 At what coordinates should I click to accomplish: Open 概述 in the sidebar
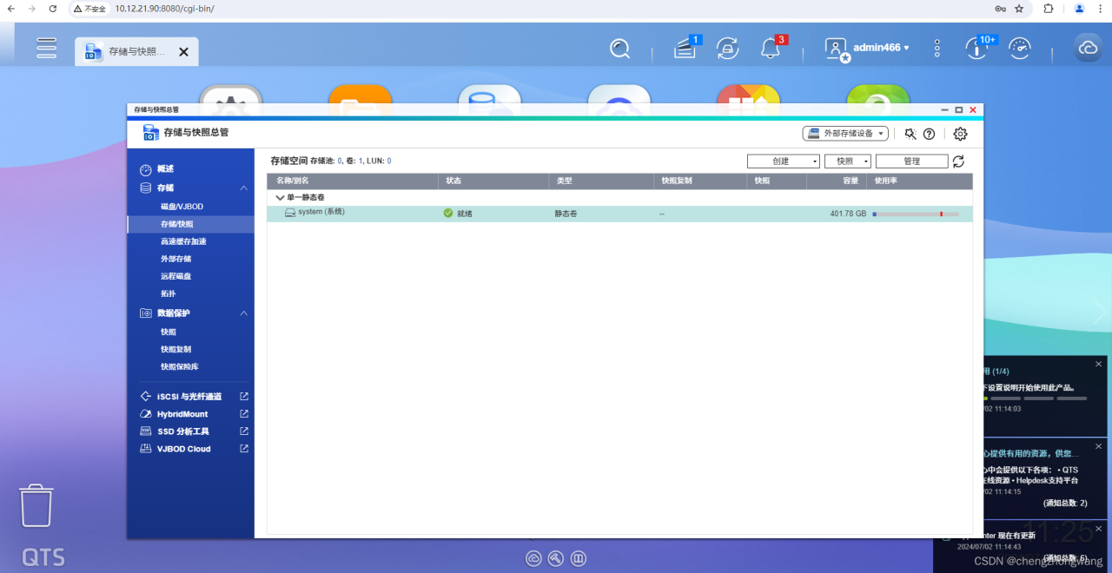click(165, 168)
